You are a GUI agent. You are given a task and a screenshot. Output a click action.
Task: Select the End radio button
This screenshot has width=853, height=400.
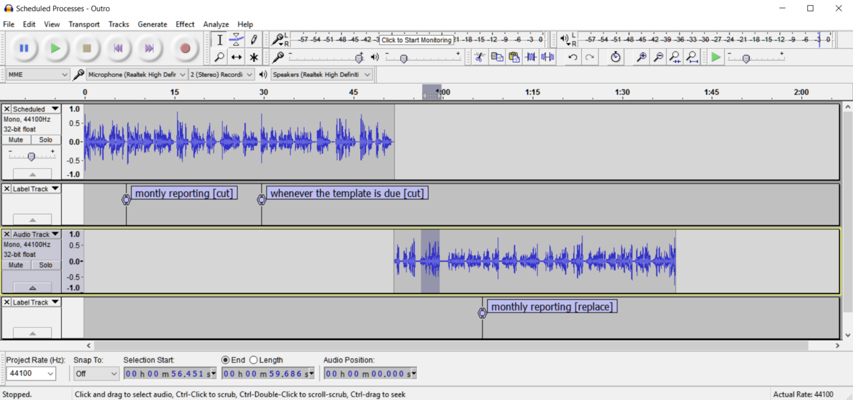tap(225, 360)
